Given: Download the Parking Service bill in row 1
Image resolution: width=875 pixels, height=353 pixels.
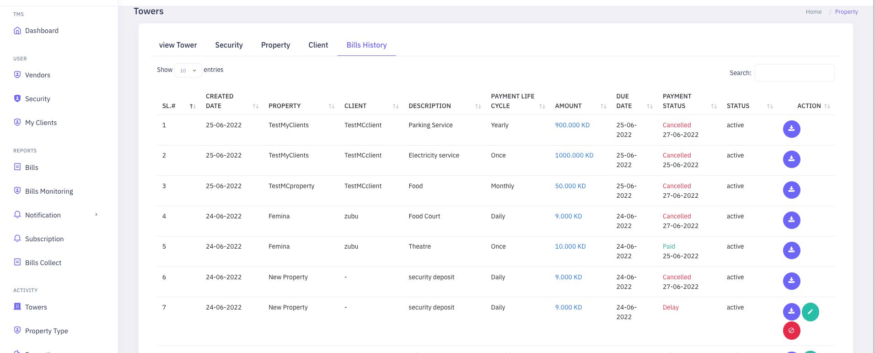Looking at the screenshot, I should pyautogui.click(x=791, y=129).
